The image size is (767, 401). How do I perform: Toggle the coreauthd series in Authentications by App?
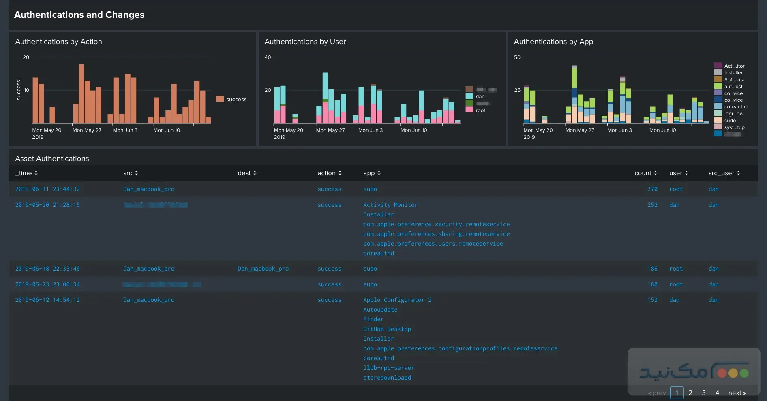point(736,107)
